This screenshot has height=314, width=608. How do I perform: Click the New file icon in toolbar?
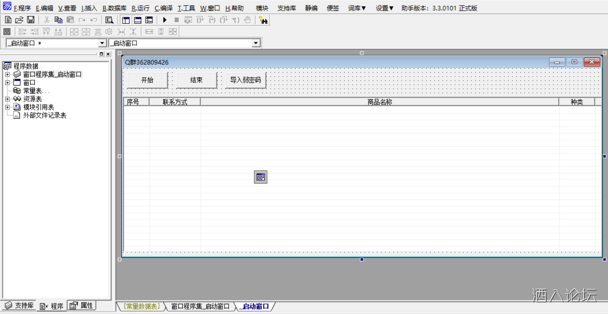8,20
